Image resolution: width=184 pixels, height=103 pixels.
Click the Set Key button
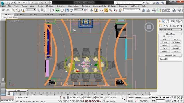[131, 101]
